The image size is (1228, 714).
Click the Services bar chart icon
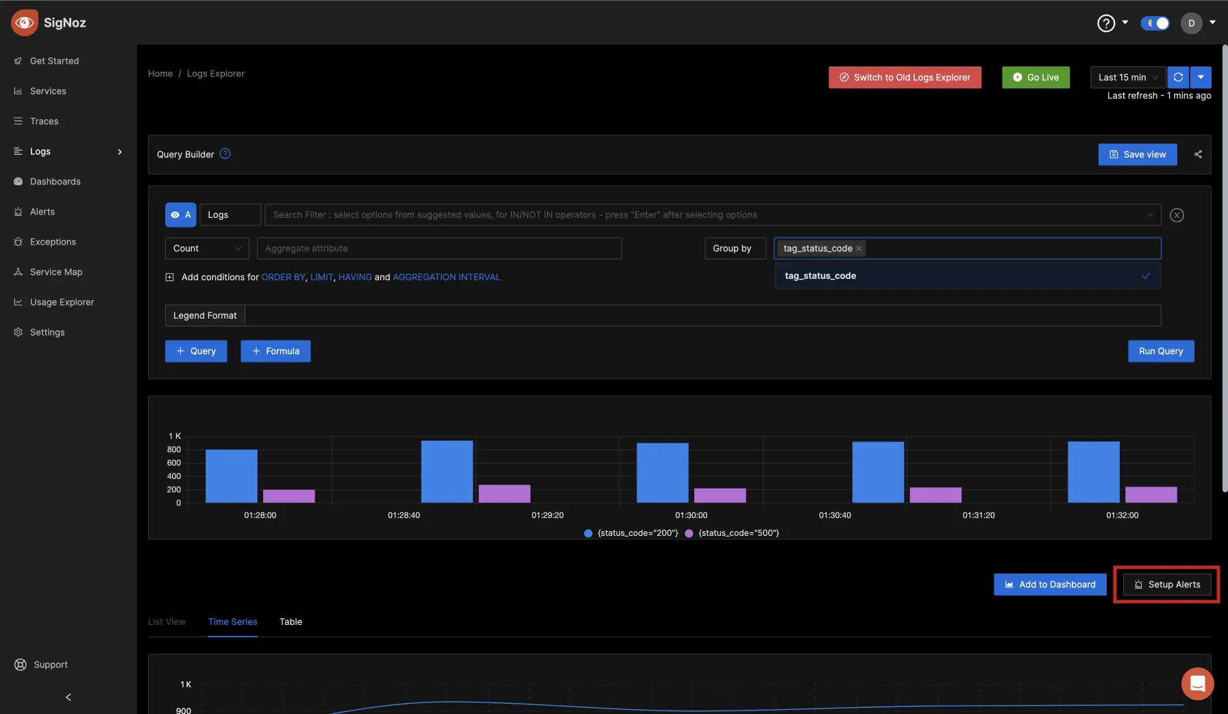click(x=18, y=91)
